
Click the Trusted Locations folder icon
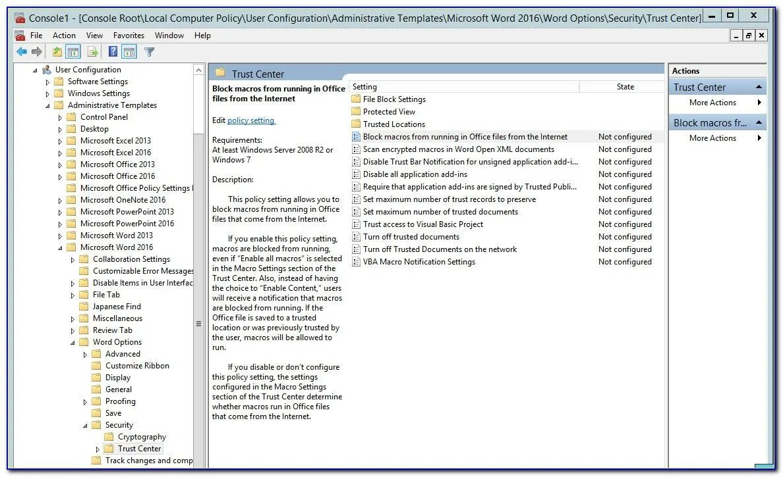(x=356, y=124)
